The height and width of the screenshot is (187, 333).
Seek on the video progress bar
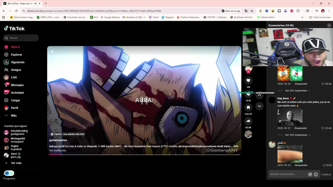[x=144, y=155]
